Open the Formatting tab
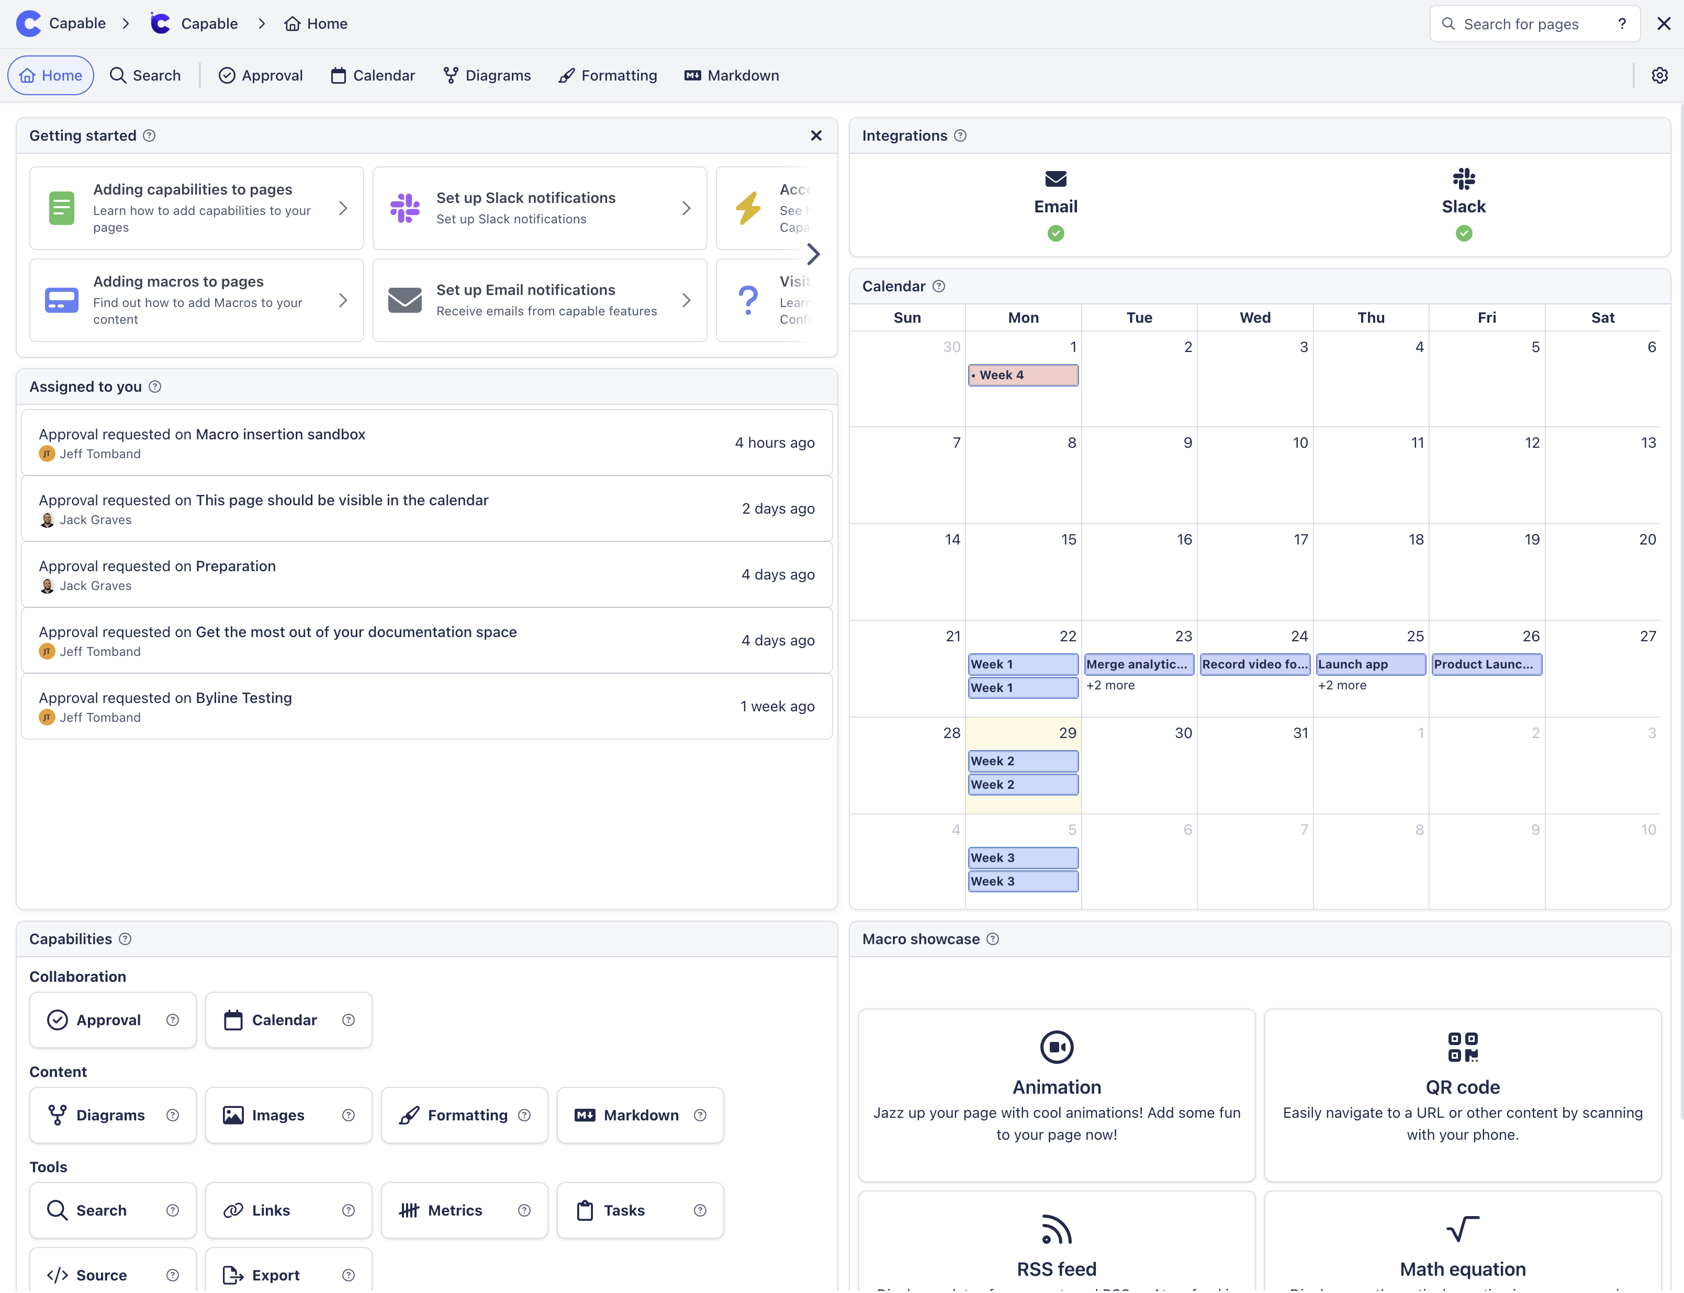The height and width of the screenshot is (1293, 1684). [x=608, y=75]
